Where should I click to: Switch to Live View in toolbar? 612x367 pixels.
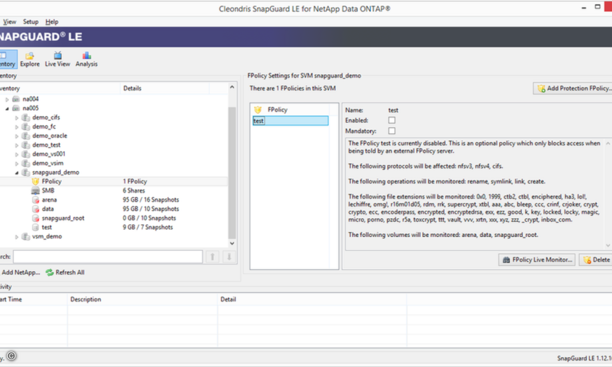58,59
